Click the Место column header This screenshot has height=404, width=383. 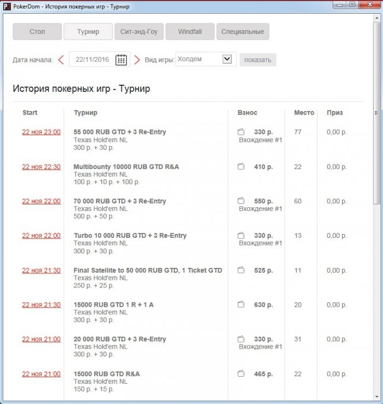pos(304,113)
